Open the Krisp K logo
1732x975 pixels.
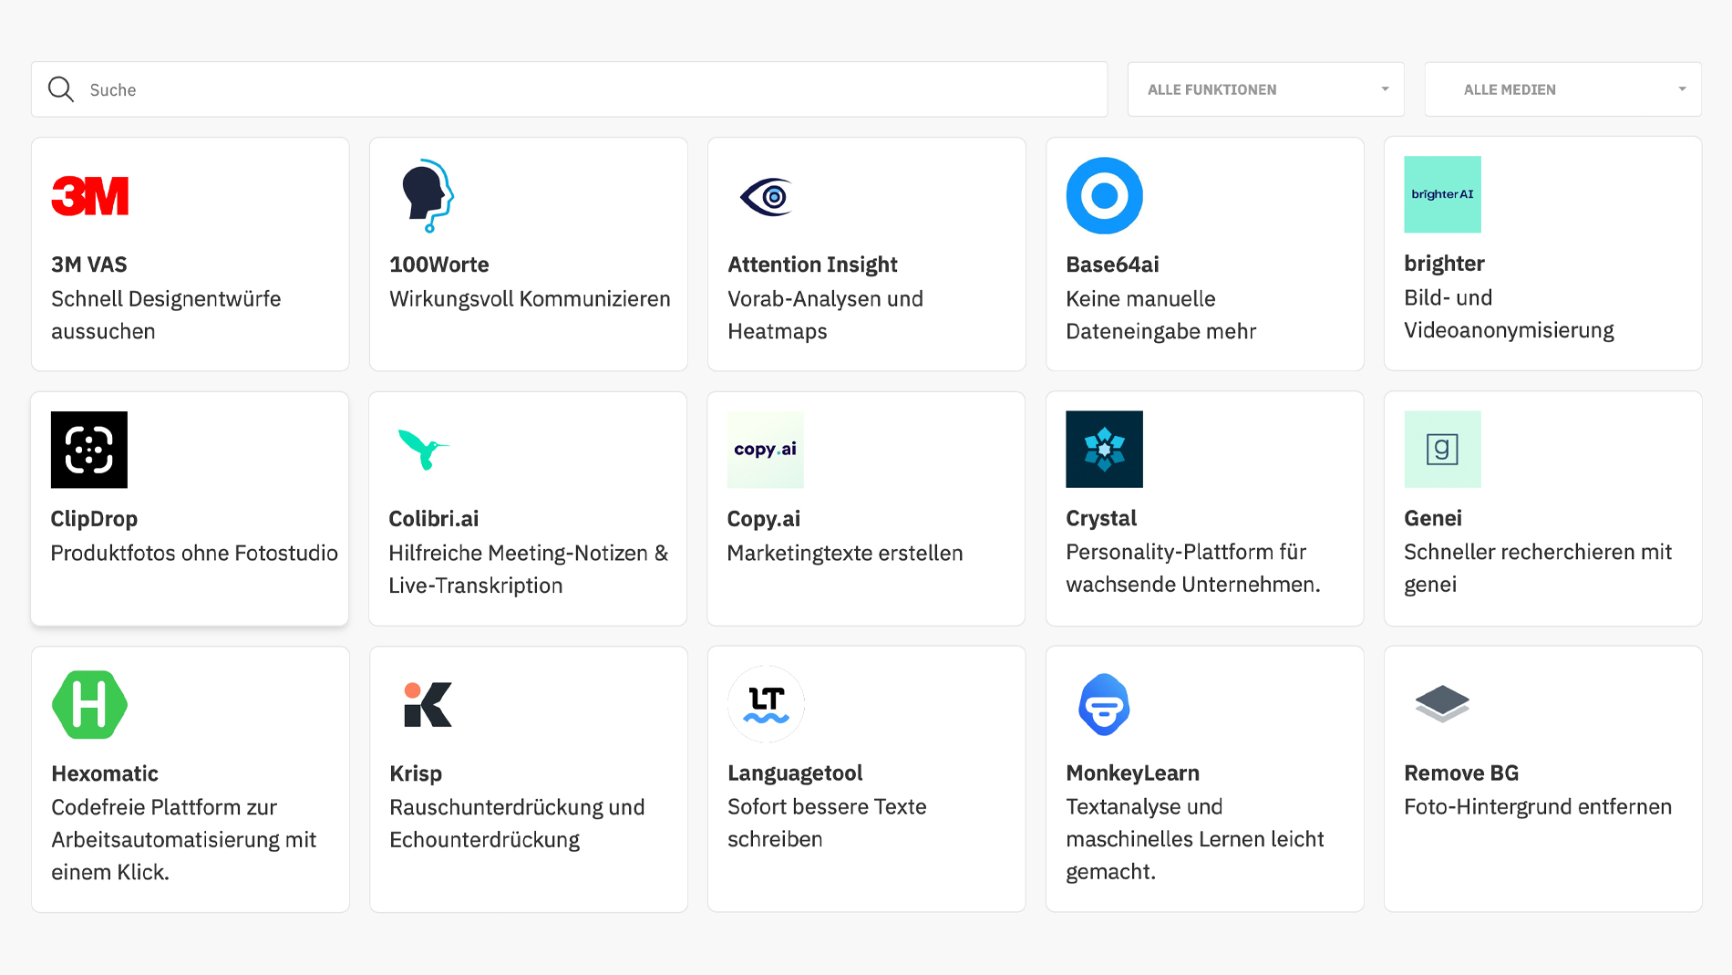(428, 704)
